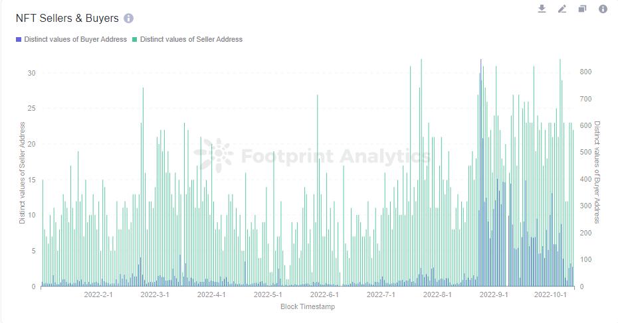This screenshot has width=618, height=323.
Task: Click the duplicate chart icon
Action: click(x=582, y=9)
